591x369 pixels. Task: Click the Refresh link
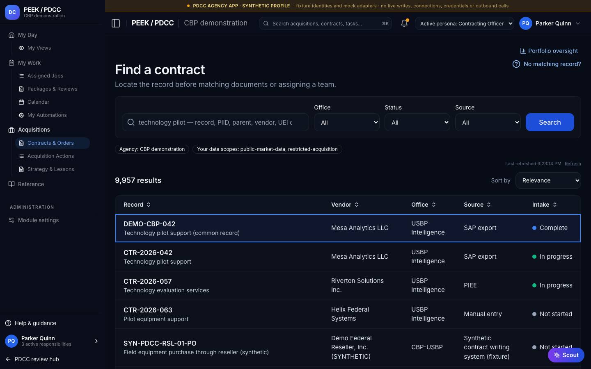pos(573,164)
